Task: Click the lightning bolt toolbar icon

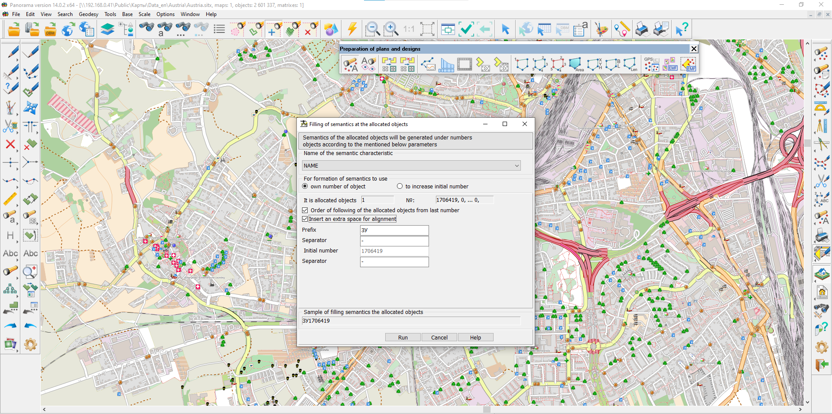Action: click(x=352, y=29)
